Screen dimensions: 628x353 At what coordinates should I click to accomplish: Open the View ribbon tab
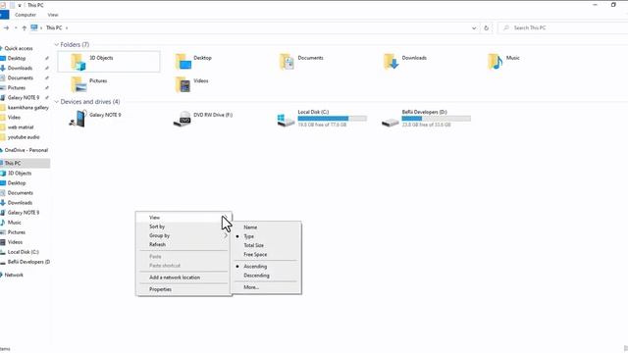(x=53, y=15)
